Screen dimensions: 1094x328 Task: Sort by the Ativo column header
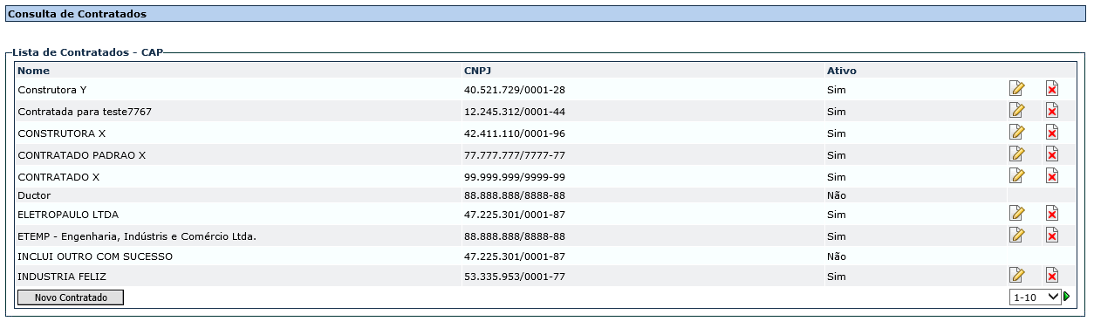tap(842, 71)
